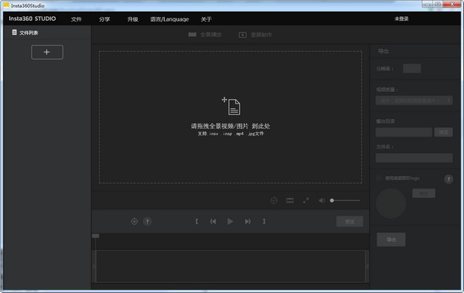Viewport: 464px width, 293px height.
Task: Toggle the projection view mode icon
Action: click(x=290, y=201)
